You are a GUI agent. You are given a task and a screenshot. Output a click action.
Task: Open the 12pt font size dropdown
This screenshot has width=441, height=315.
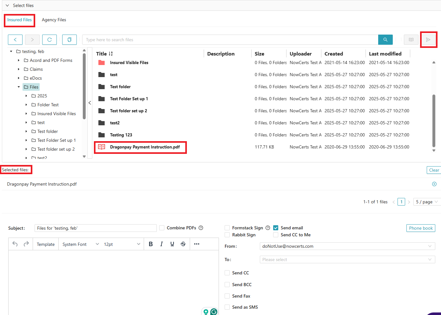pos(122,244)
